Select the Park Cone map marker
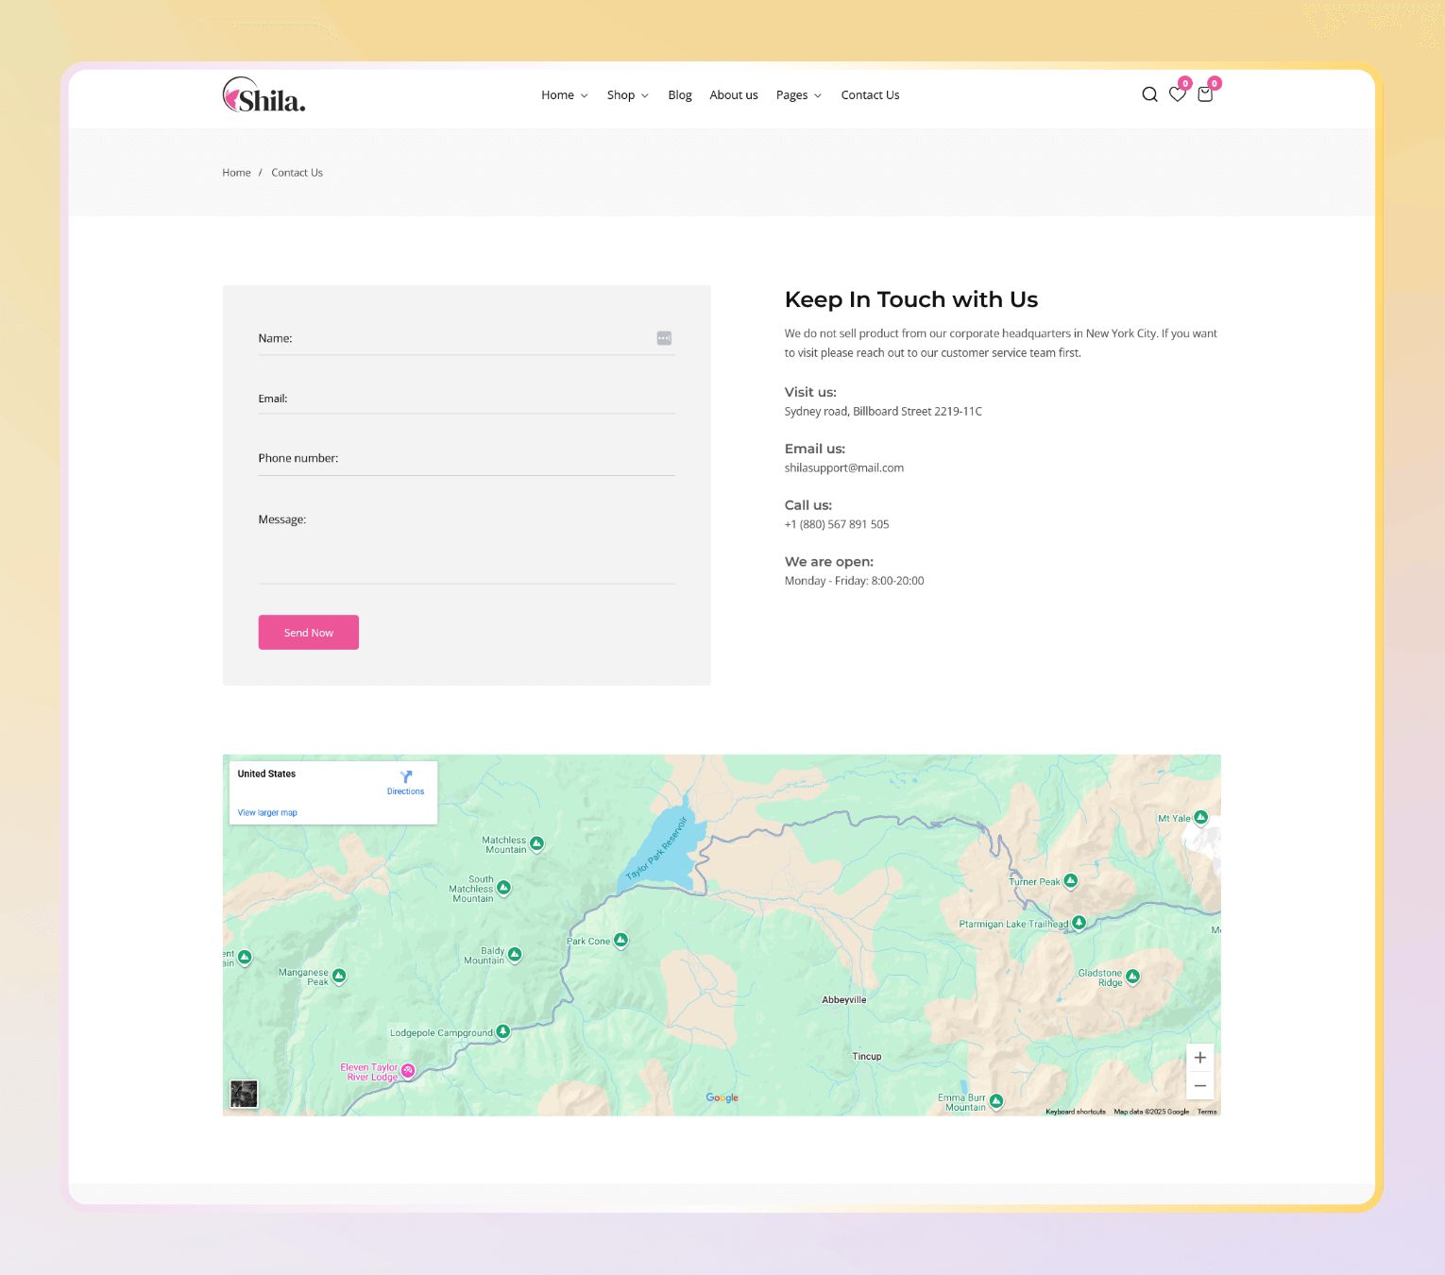 pos(620,941)
